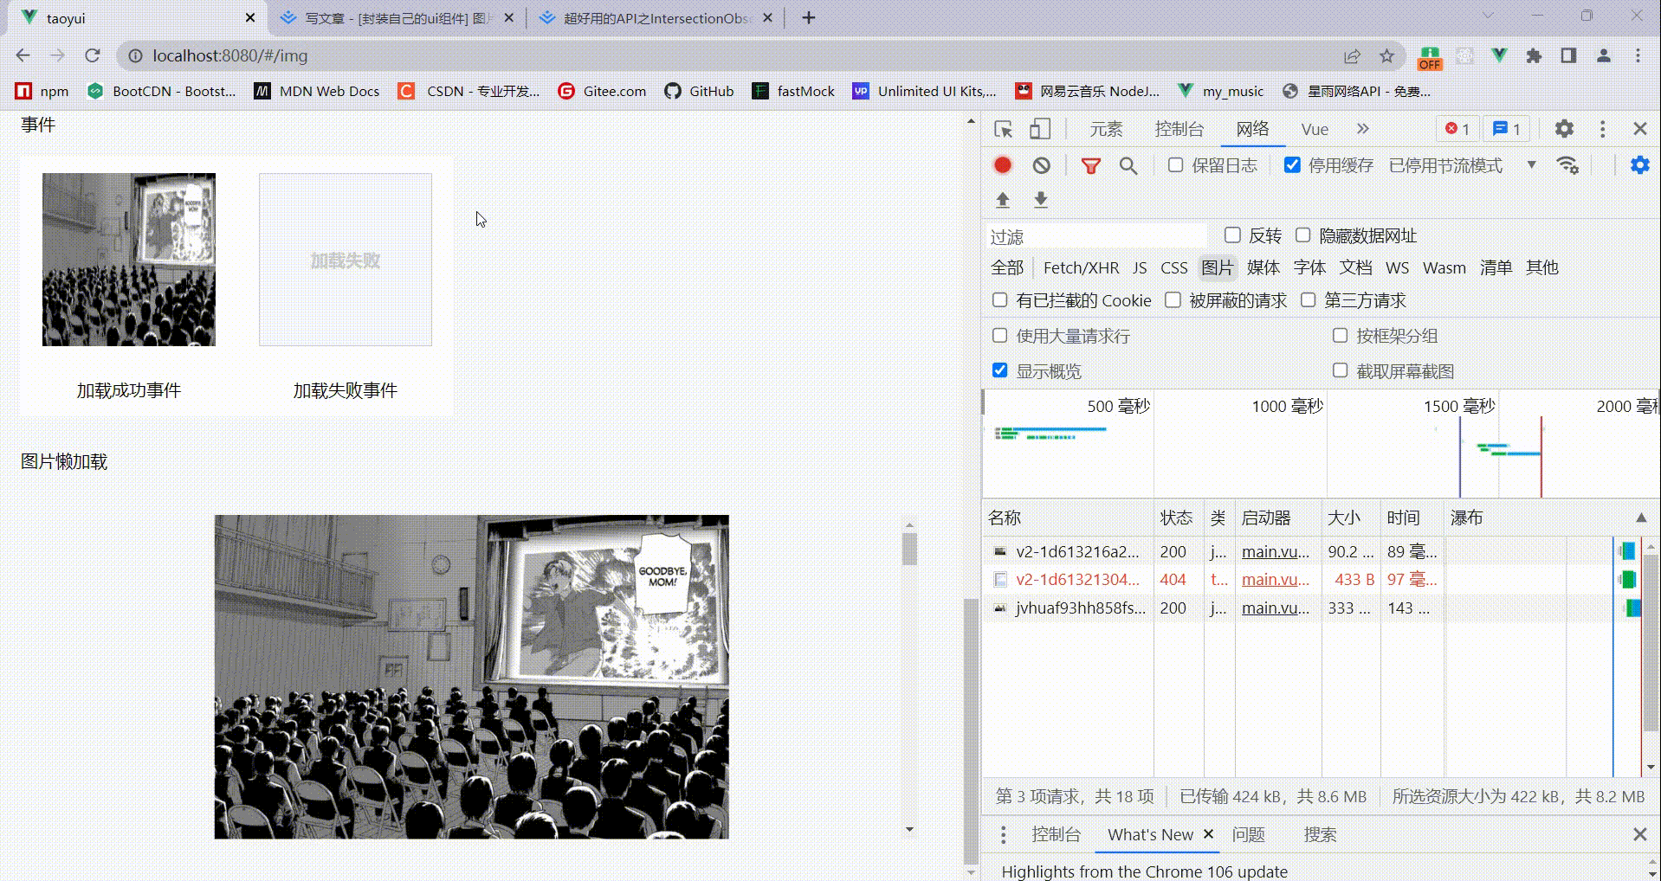Check the 反转 invert checkbox
Image resolution: width=1661 pixels, height=881 pixels.
[x=1232, y=235]
